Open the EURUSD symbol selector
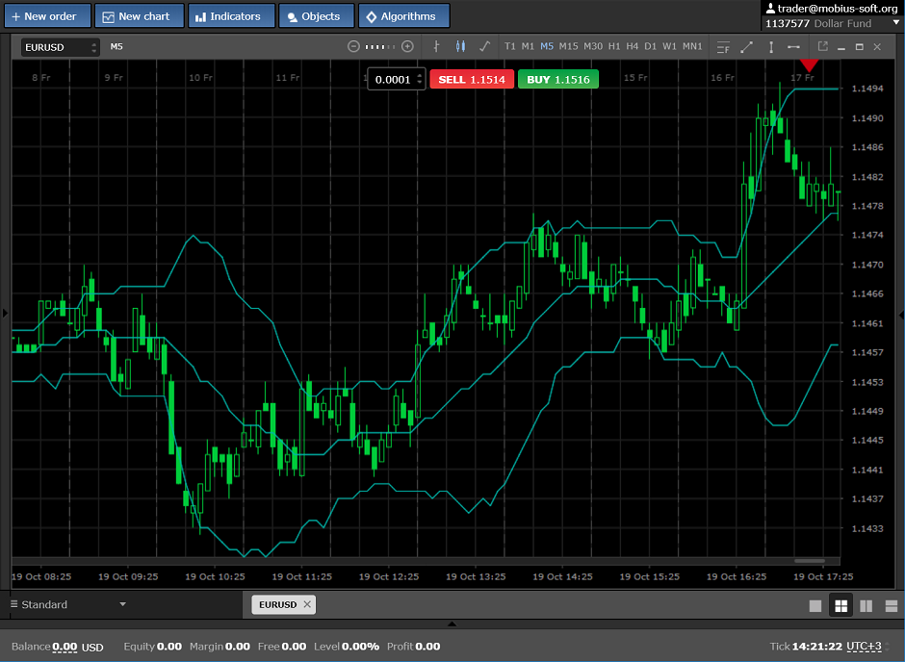This screenshot has width=905, height=662. [61, 47]
